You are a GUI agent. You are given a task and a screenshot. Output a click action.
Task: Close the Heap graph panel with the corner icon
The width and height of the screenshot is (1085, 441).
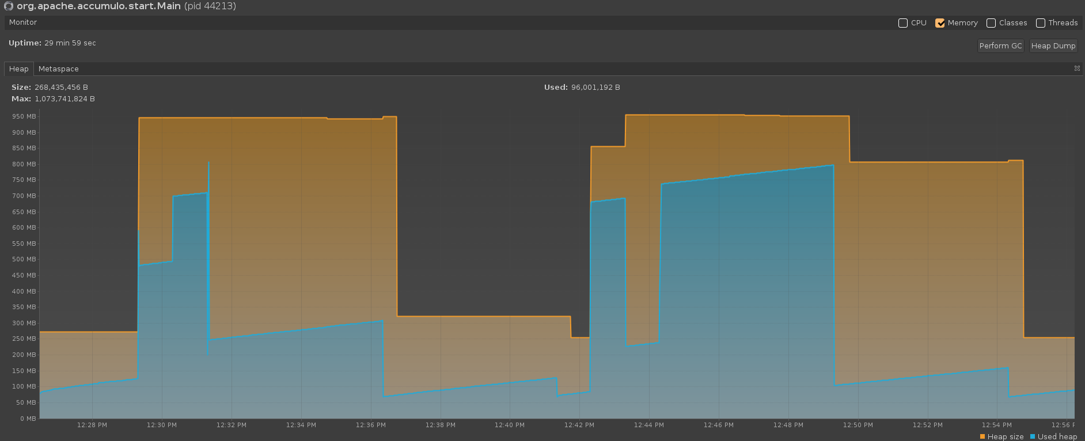tap(1077, 69)
